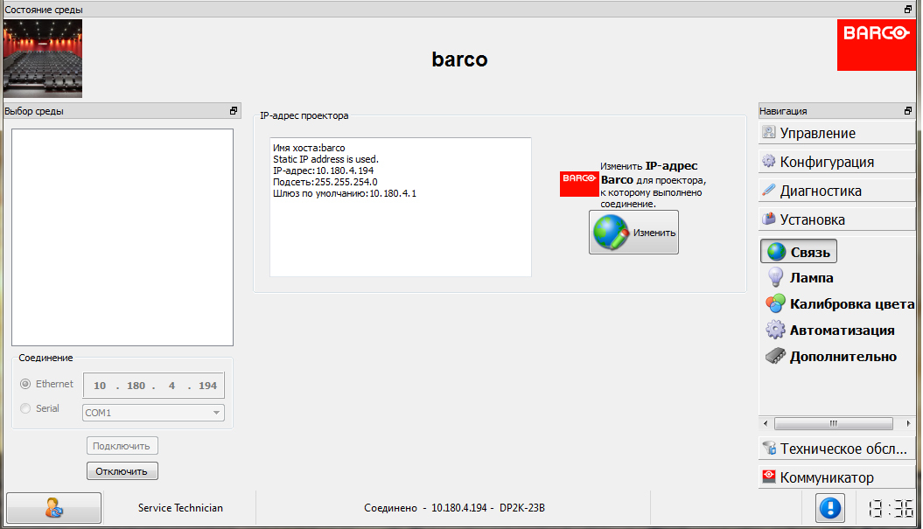
Task: Open Лампа lamp settings
Action: click(x=801, y=278)
